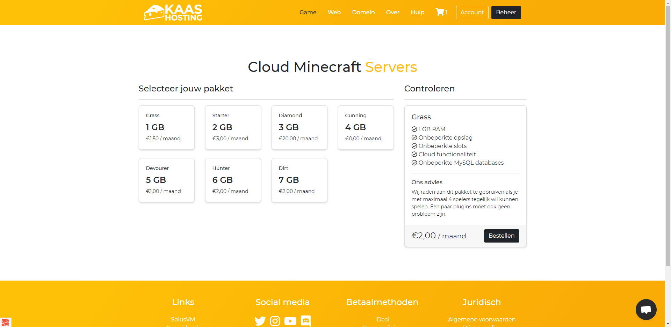Screen dimensions: 671x327
Task: Choose the Hunter 6 GB package
Action: 233,180
